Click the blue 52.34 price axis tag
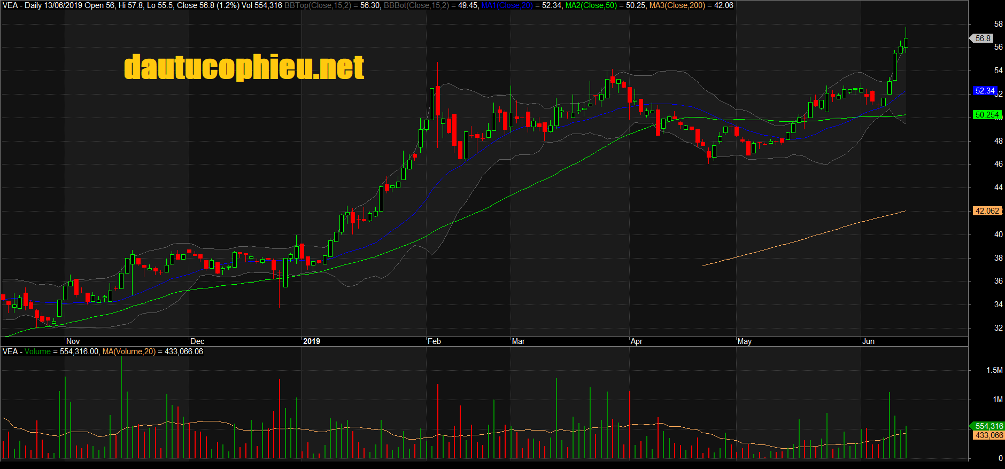This screenshot has height=469, width=1005. [x=985, y=91]
